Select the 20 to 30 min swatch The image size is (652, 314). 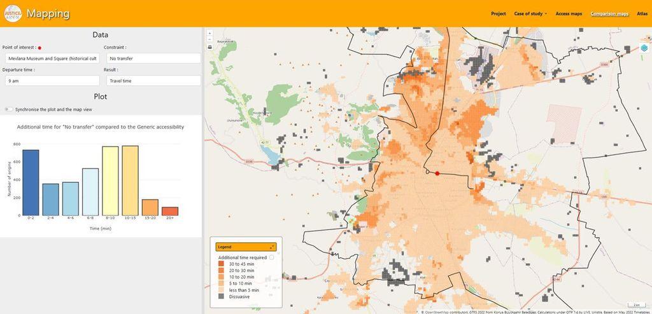click(x=221, y=270)
